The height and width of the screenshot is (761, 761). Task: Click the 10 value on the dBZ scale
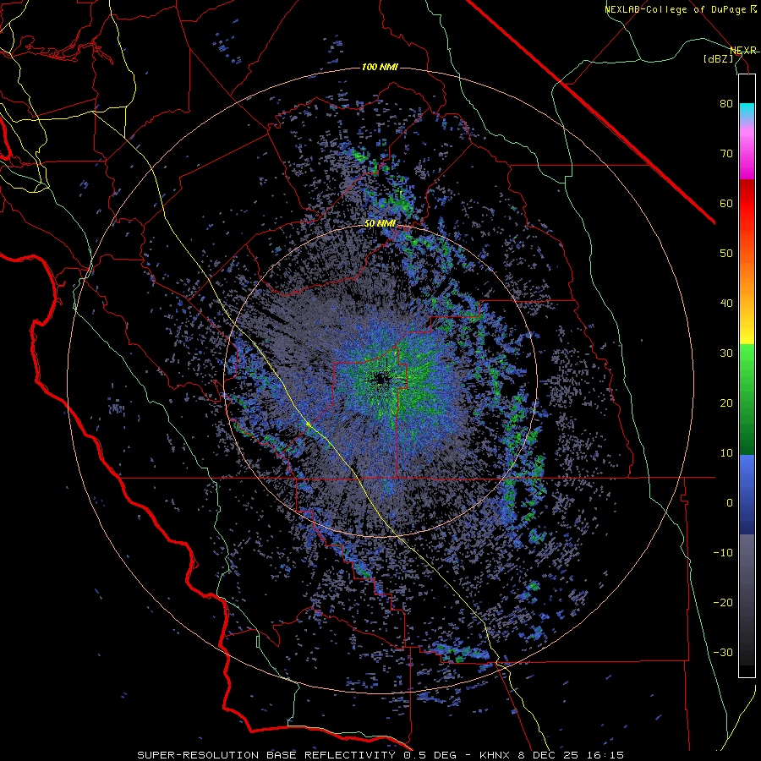click(x=726, y=453)
